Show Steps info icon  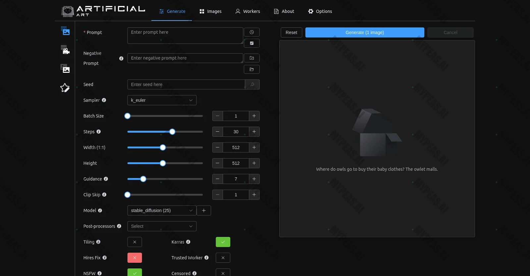pyautogui.click(x=99, y=132)
